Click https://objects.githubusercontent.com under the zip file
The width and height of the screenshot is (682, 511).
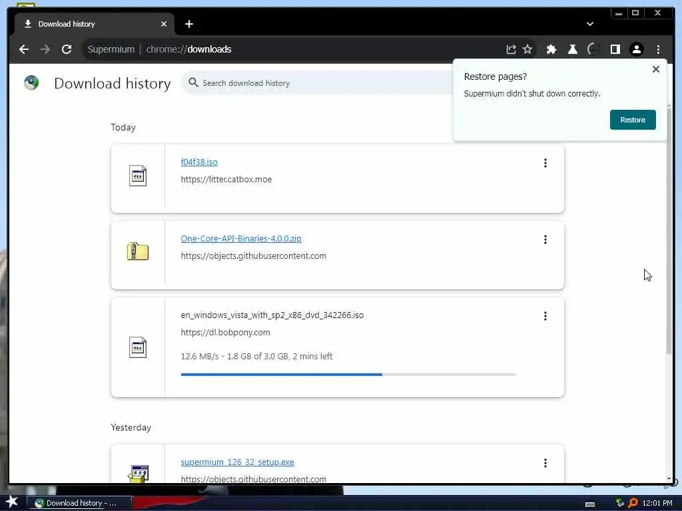click(x=254, y=255)
